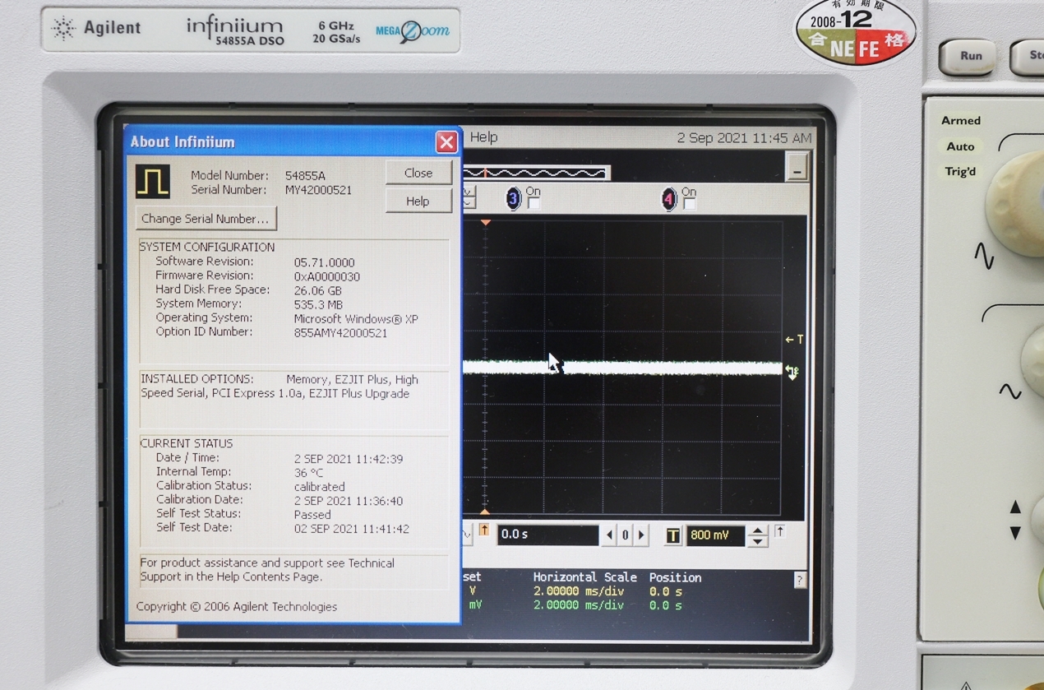This screenshot has width=1044, height=690.
Task: Click the 0 button to zero horizontal position
Action: (x=626, y=535)
